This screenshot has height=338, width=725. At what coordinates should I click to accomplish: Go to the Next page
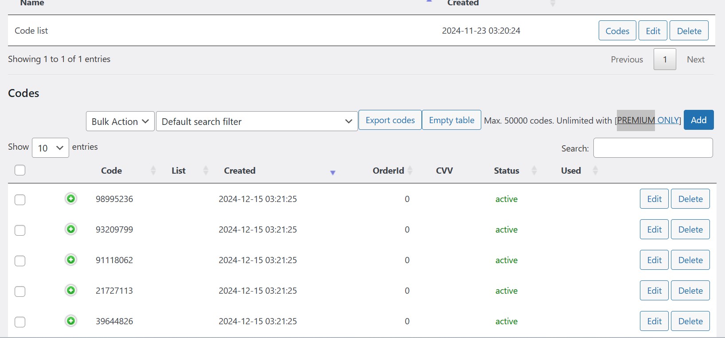(x=695, y=59)
